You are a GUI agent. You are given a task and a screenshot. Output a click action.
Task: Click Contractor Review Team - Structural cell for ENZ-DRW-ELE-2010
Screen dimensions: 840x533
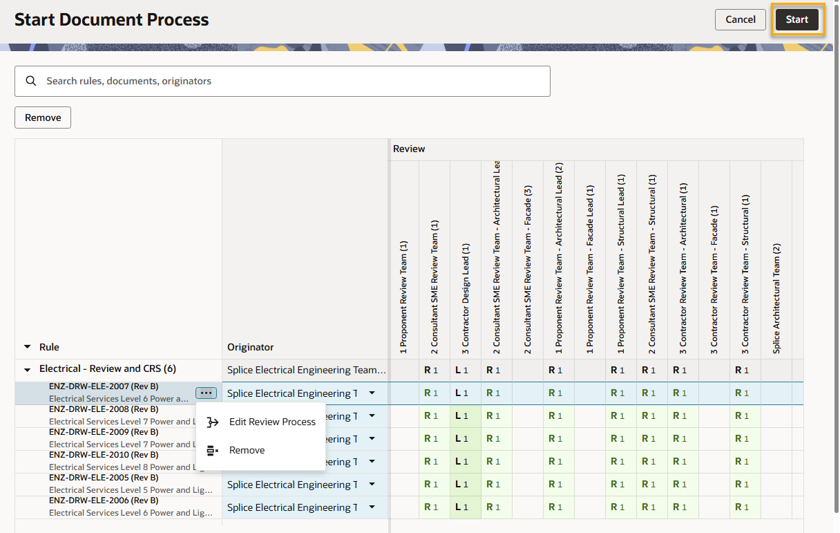[745, 462]
